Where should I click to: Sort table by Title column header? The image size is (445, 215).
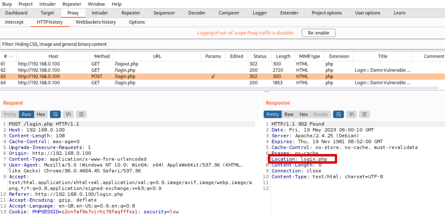tap(383, 56)
